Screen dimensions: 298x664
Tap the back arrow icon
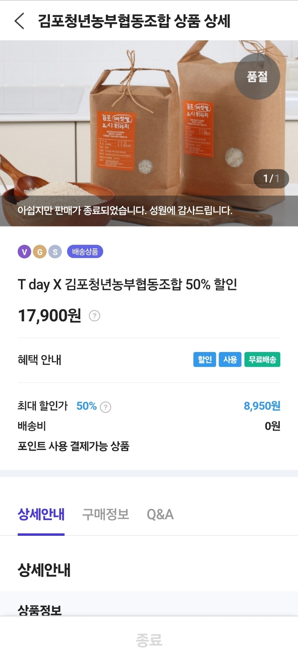19,21
